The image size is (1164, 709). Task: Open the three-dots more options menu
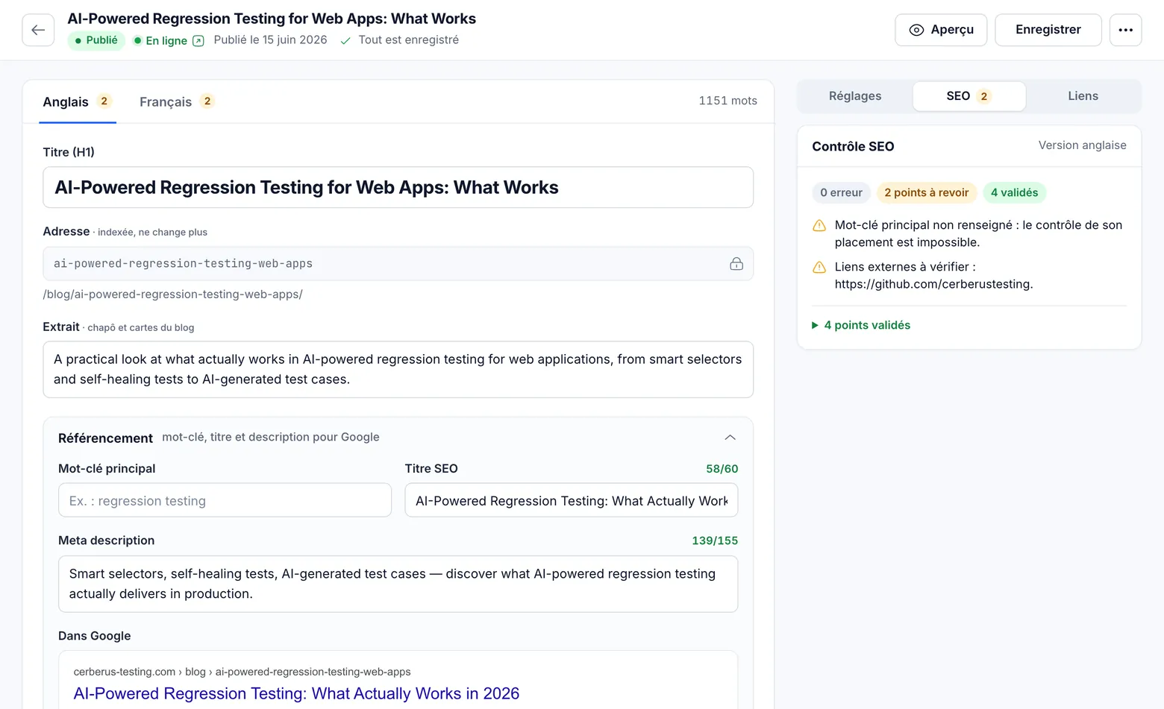[1125, 30]
